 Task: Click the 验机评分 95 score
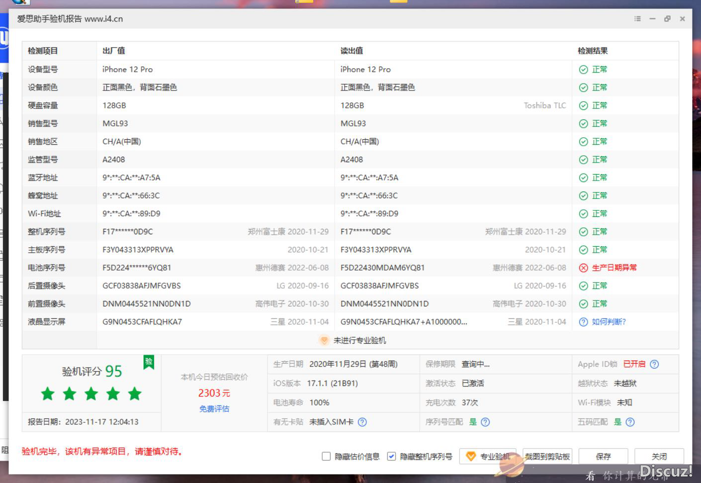coord(92,371)
